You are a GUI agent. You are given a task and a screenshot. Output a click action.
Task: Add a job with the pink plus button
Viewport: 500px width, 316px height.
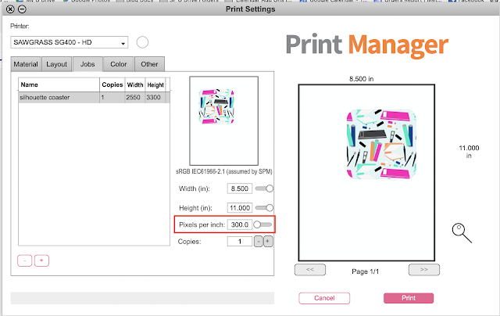pos(41,260)
